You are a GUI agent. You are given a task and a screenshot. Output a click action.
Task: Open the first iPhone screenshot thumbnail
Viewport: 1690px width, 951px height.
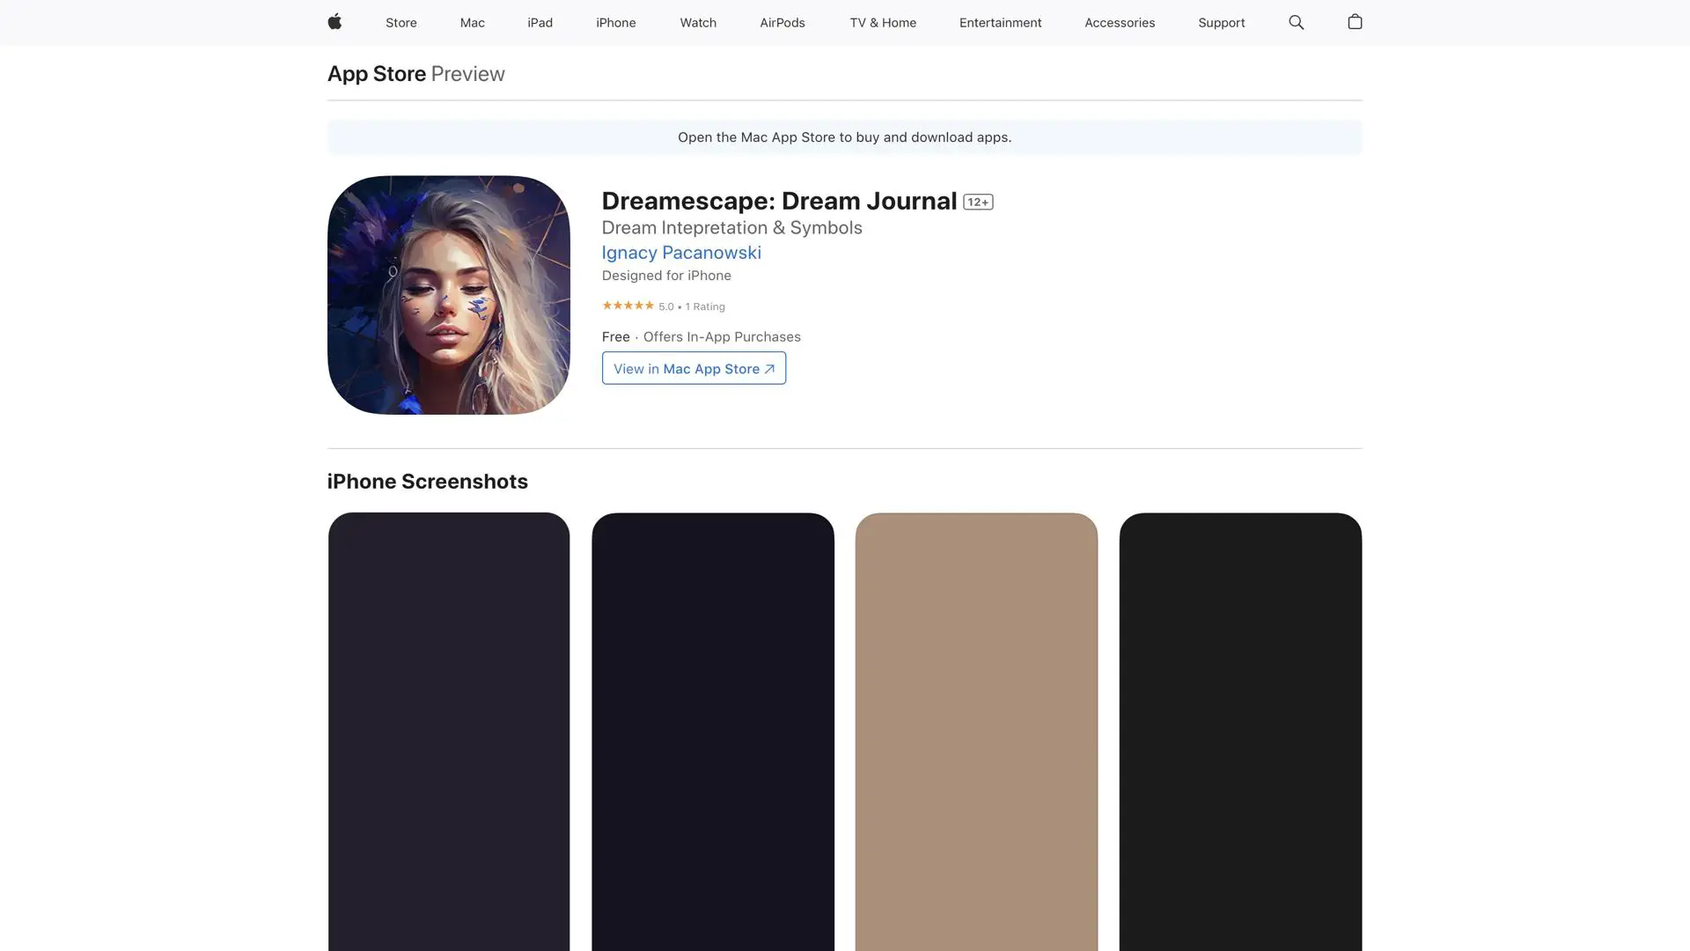click(449, 731)
